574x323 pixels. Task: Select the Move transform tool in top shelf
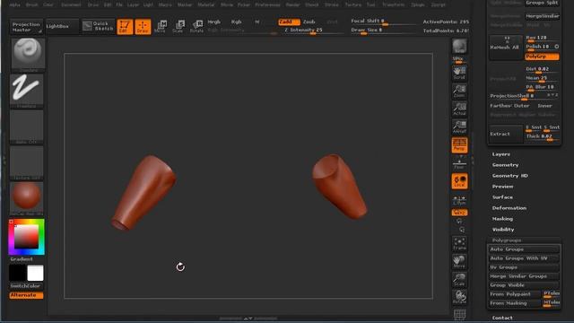161,26
